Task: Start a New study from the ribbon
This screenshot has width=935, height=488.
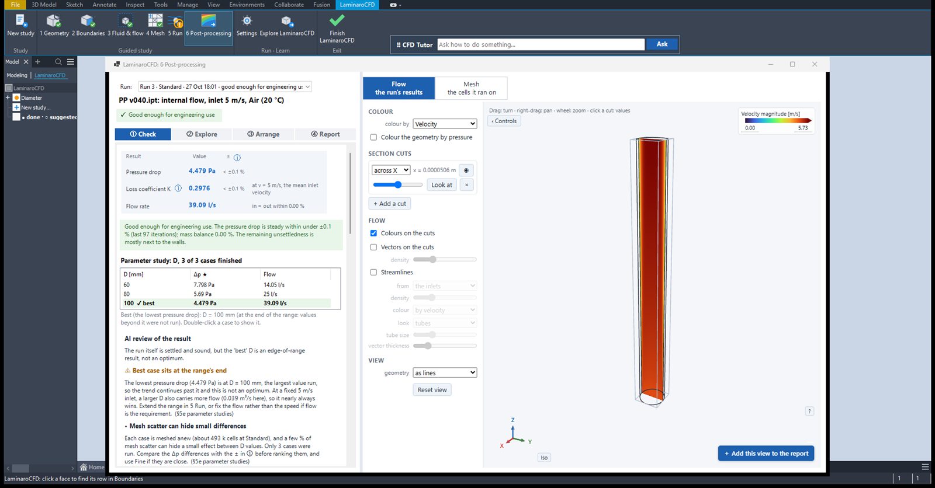Action: coord(20,25)
